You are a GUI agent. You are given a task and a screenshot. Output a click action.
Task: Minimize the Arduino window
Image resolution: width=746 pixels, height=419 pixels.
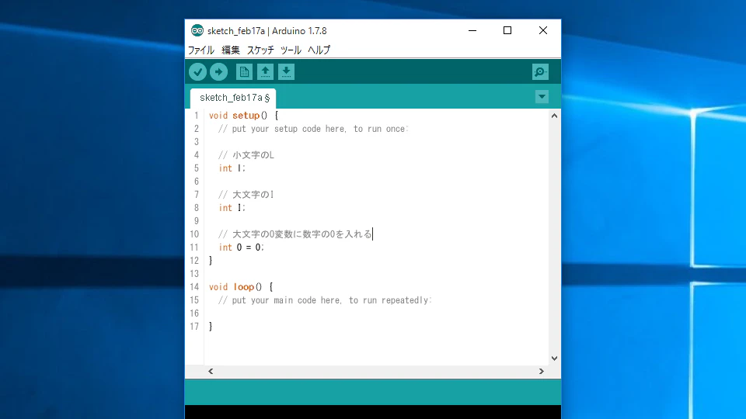tap(472, 30)
